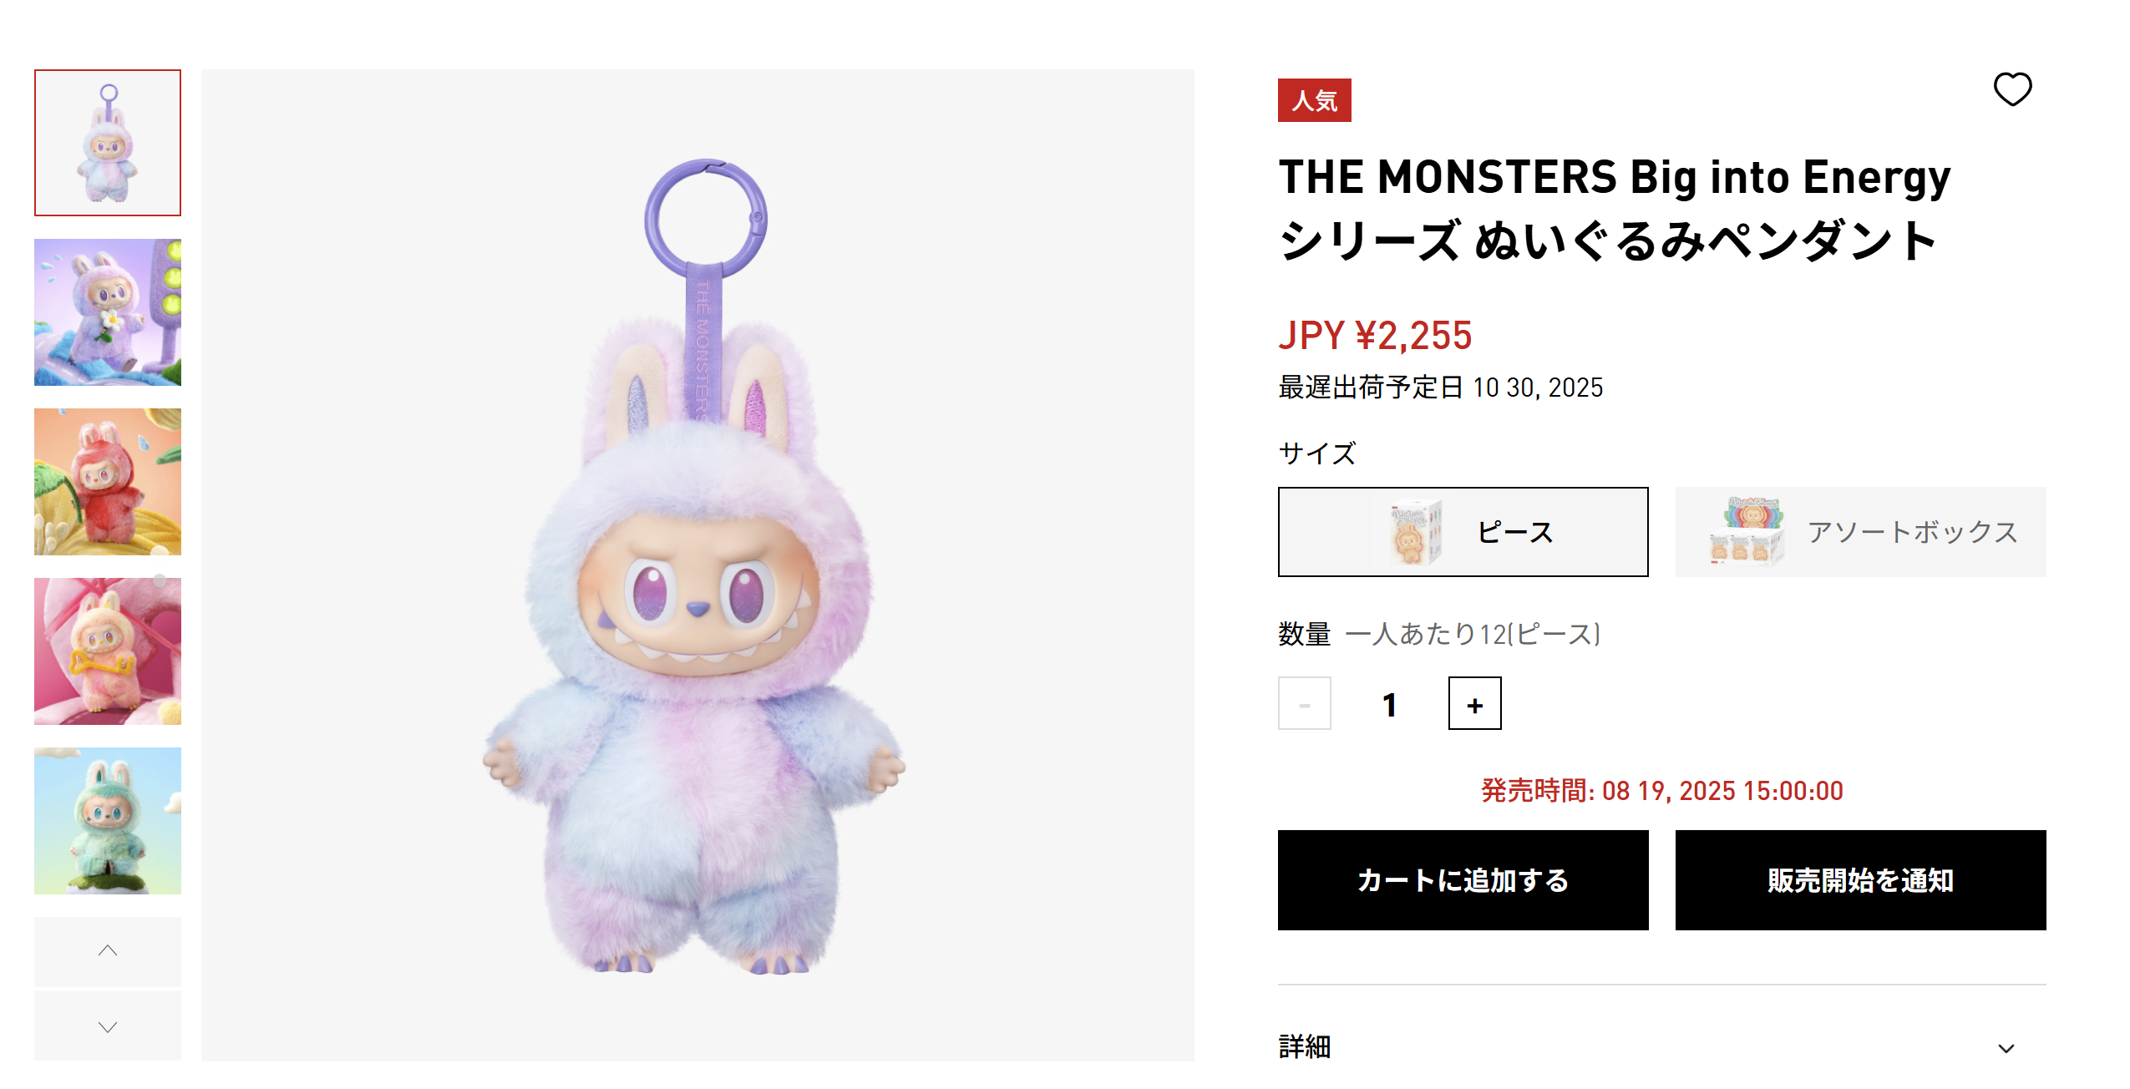
Task: Expand the 詳細 details section
Action: [1661, 1047]
